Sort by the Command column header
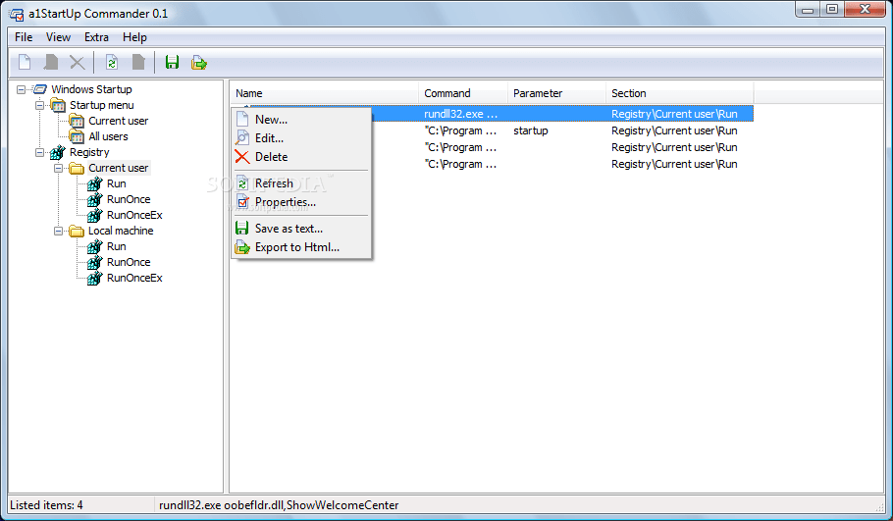 coord(463,93)
